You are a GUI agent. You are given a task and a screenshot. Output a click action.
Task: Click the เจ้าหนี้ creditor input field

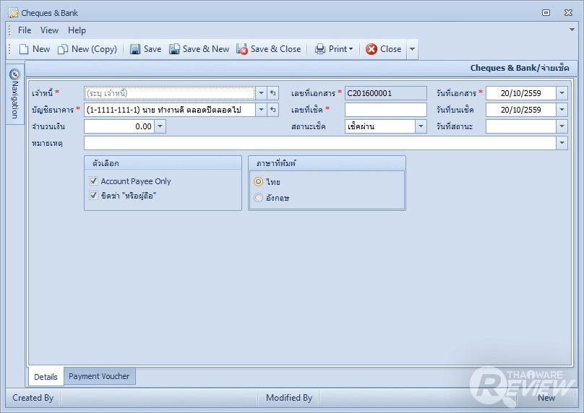click(x=170, y=93)
